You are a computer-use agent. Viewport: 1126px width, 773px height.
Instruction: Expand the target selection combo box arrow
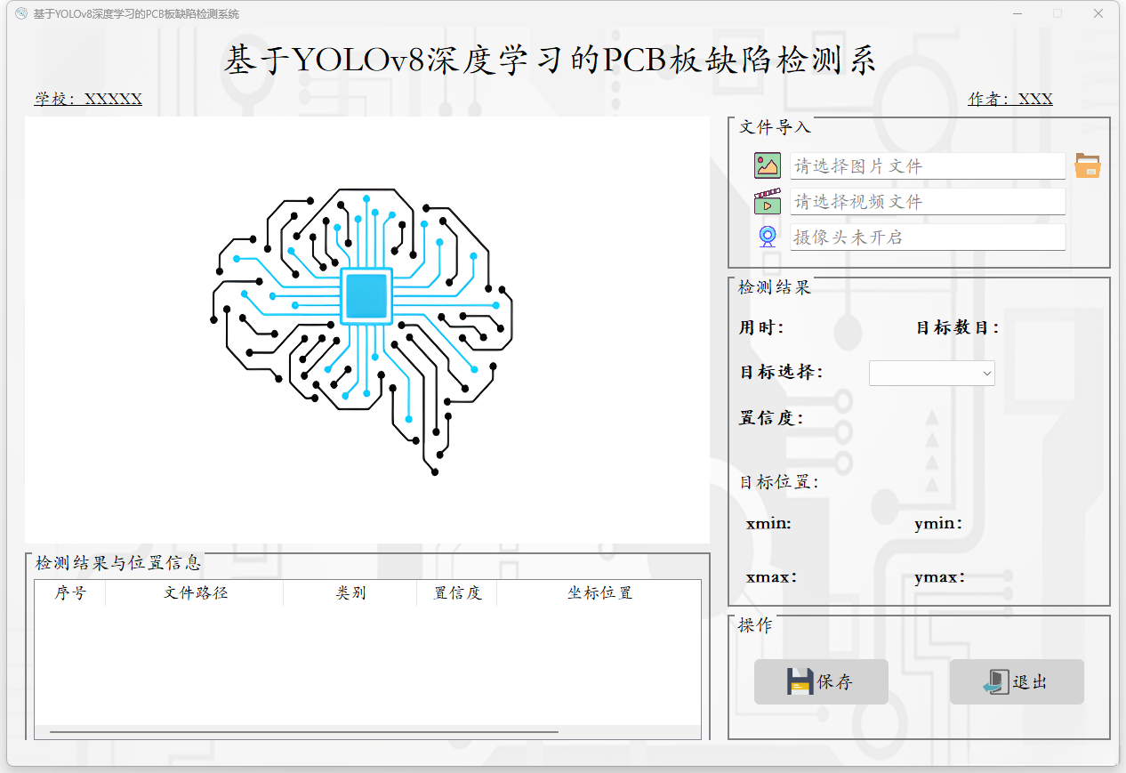(x=987, y=373)
